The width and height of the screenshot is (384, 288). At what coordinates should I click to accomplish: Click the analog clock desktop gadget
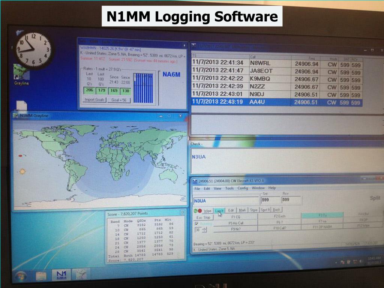coord(33,50)
